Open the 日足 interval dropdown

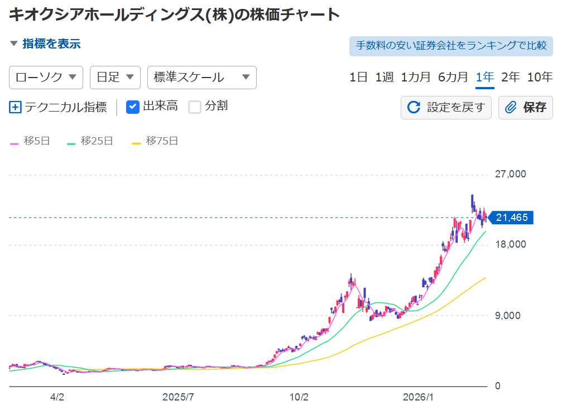(x=115, y=78)
